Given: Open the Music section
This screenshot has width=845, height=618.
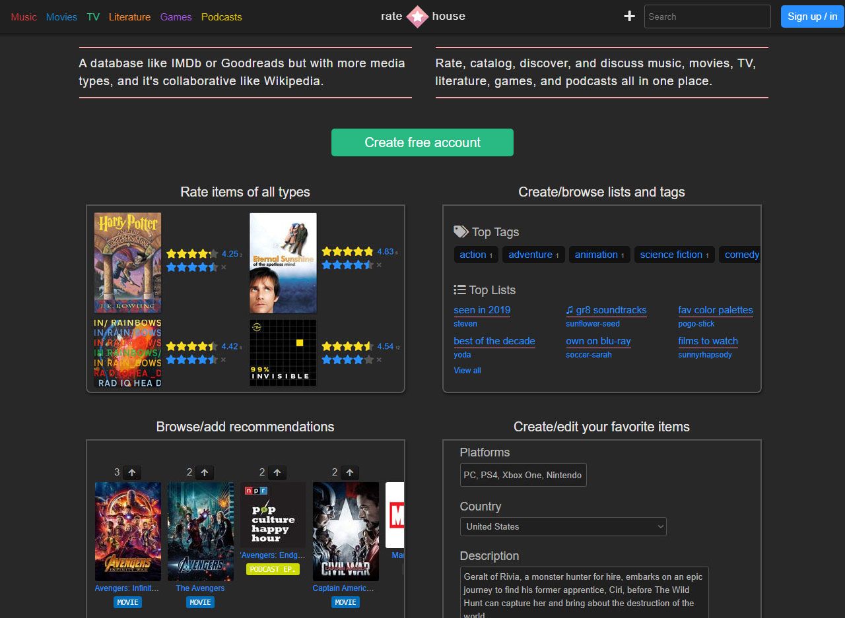Looking at the screenshot, I should coord(24,17).
